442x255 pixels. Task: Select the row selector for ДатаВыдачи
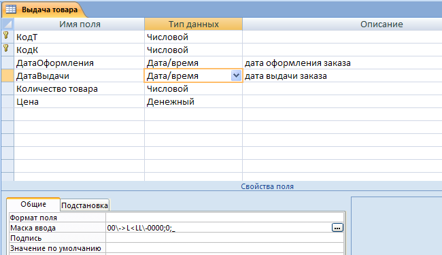click(7, 75)
